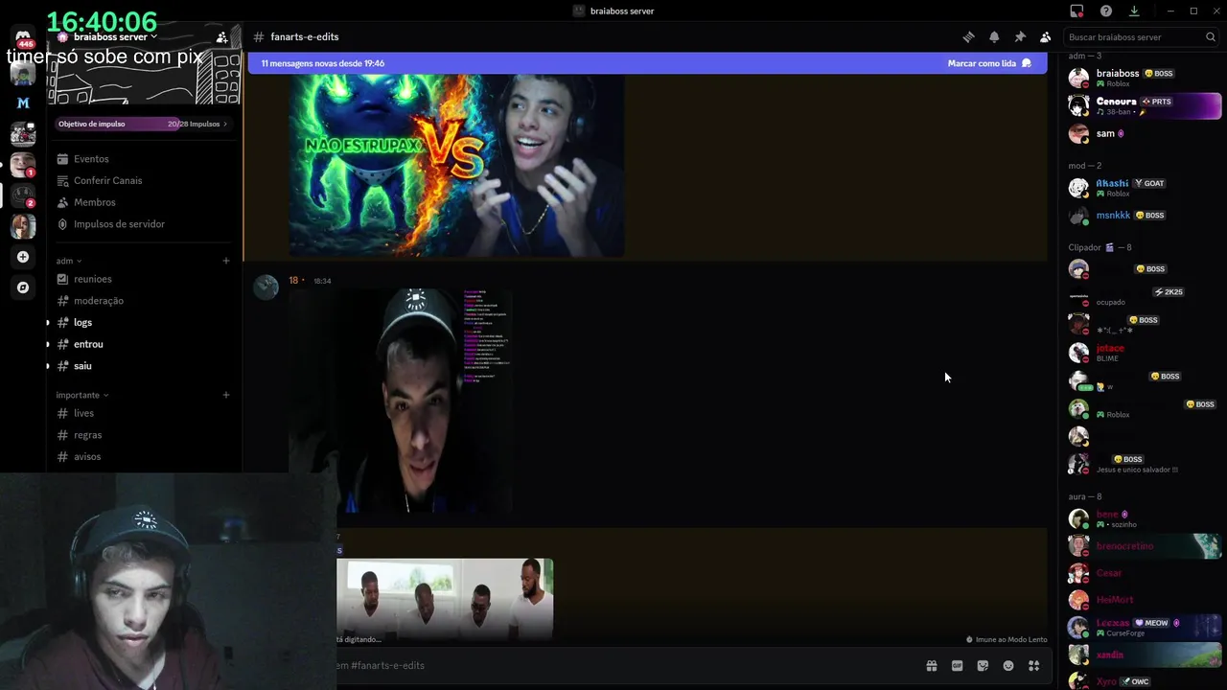Image resolution: width=1227 pixels, height=690 pixels.
Task: Click the invite members icon beside server name
Action: 222,37
